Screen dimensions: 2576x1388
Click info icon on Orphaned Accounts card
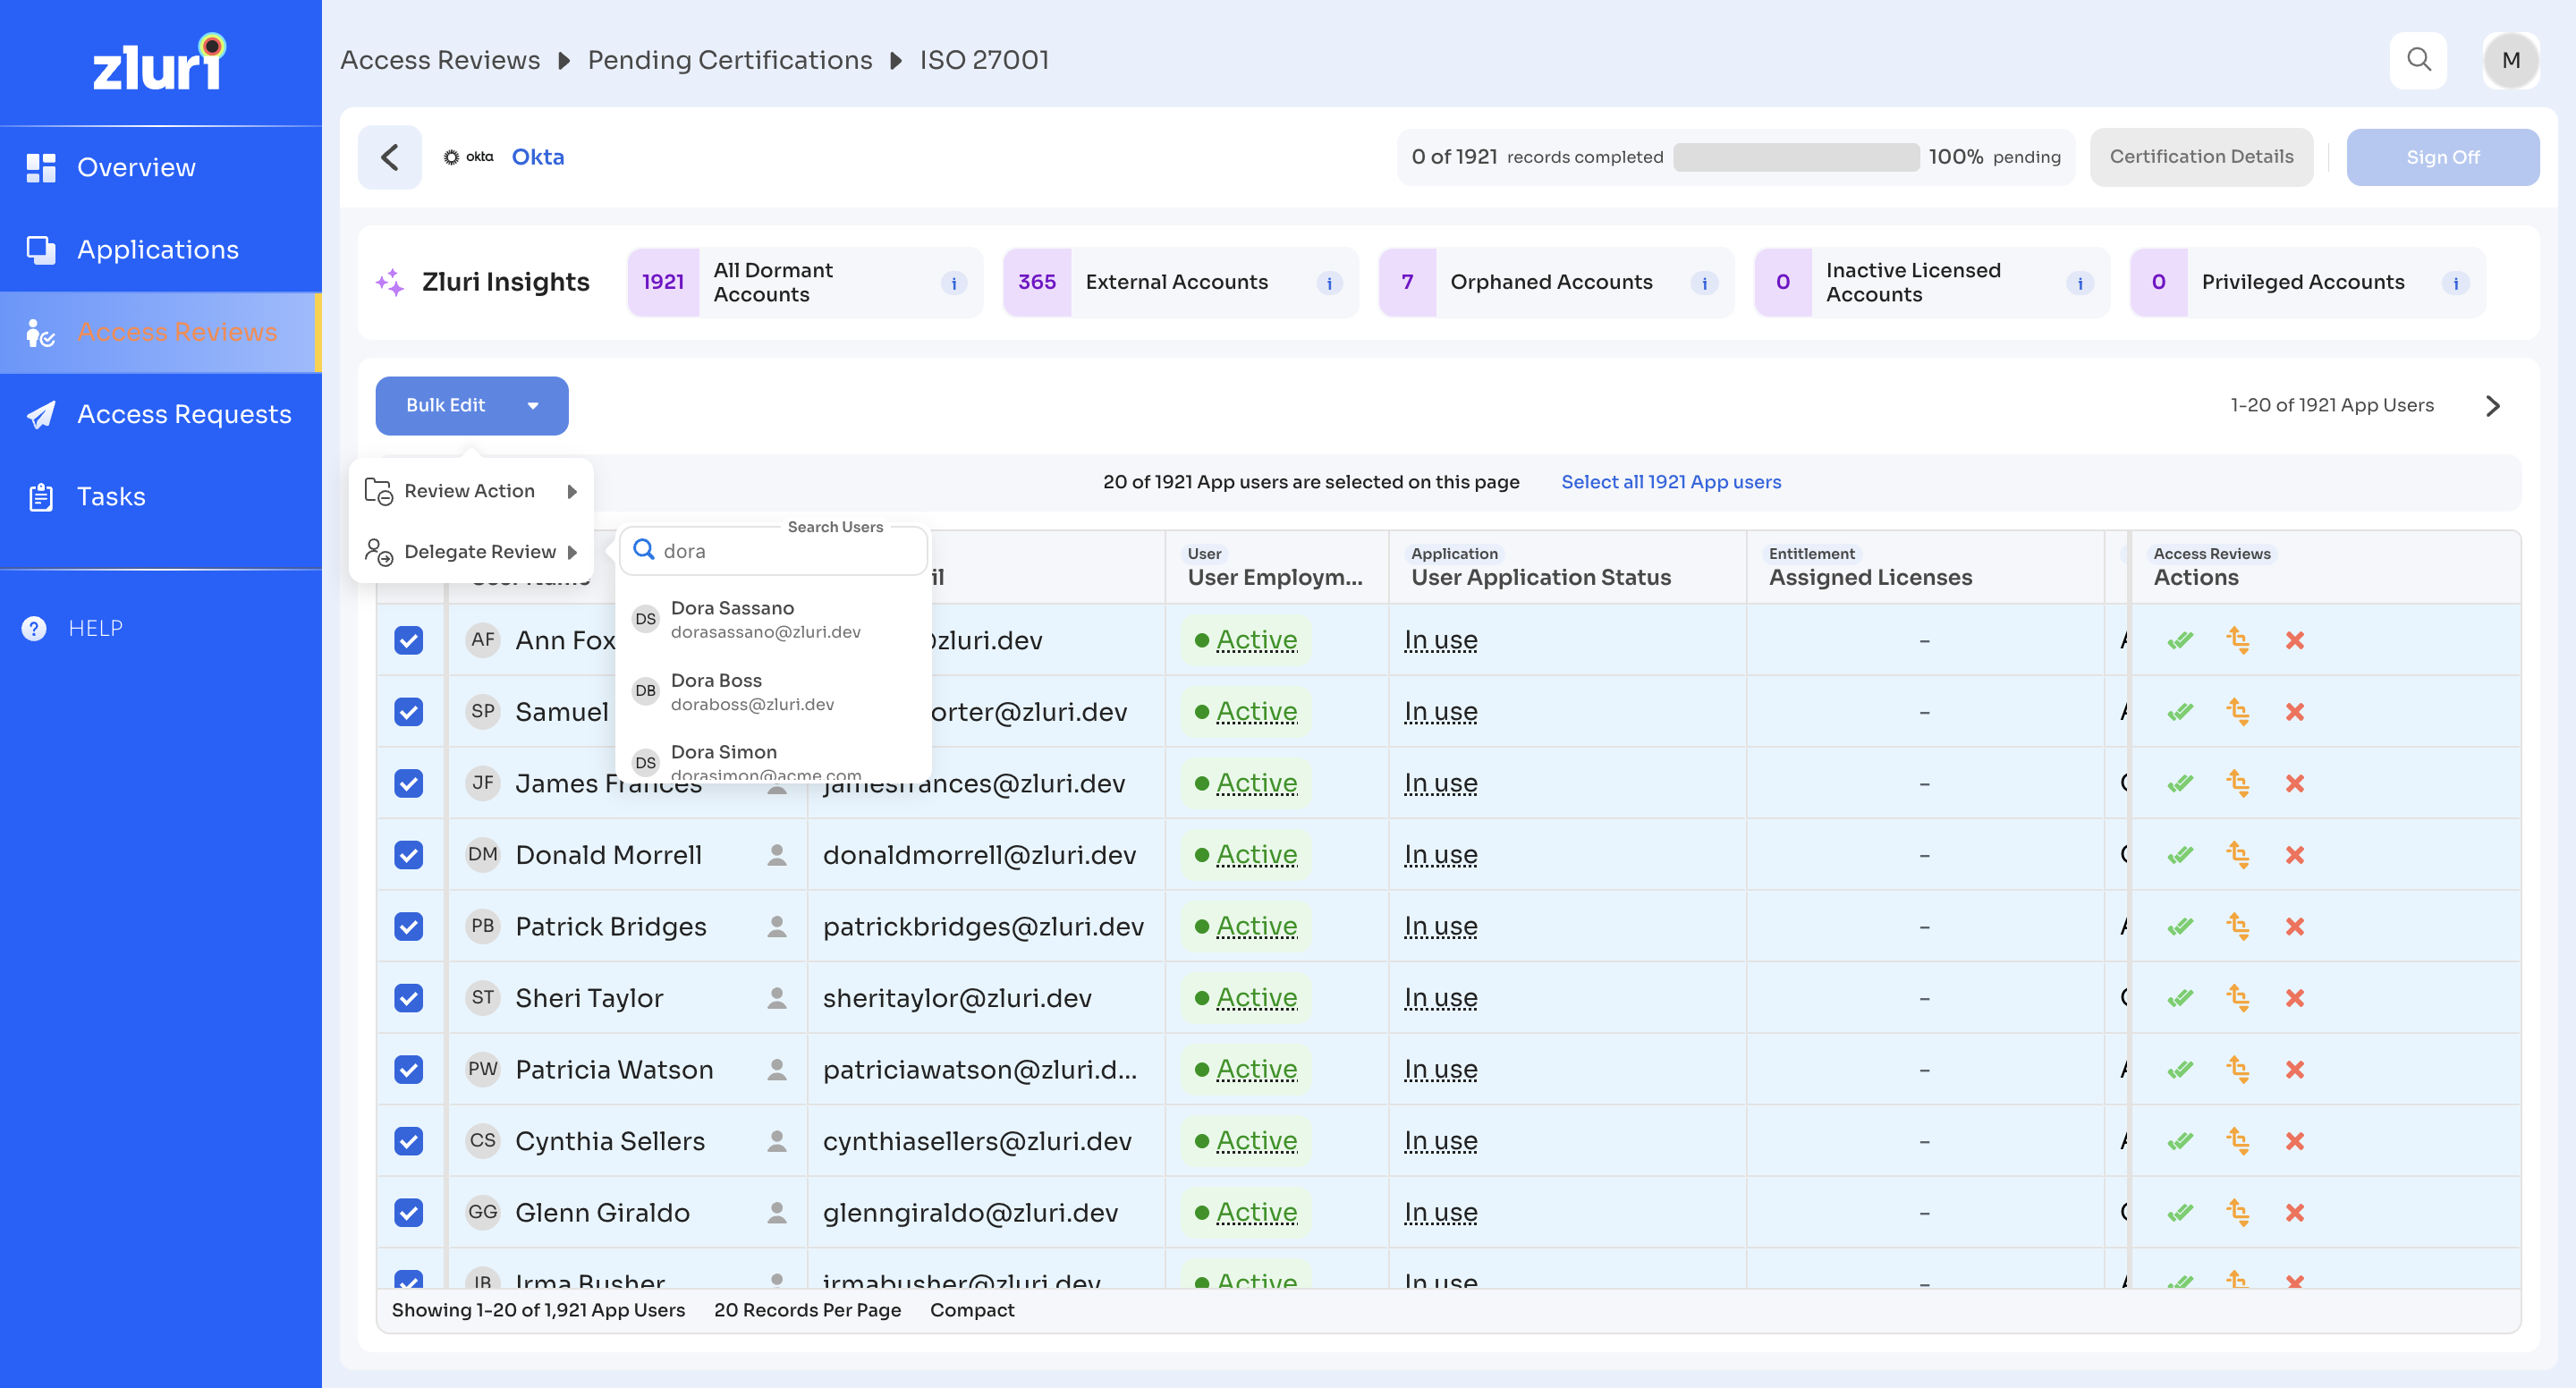[1704, 283]
